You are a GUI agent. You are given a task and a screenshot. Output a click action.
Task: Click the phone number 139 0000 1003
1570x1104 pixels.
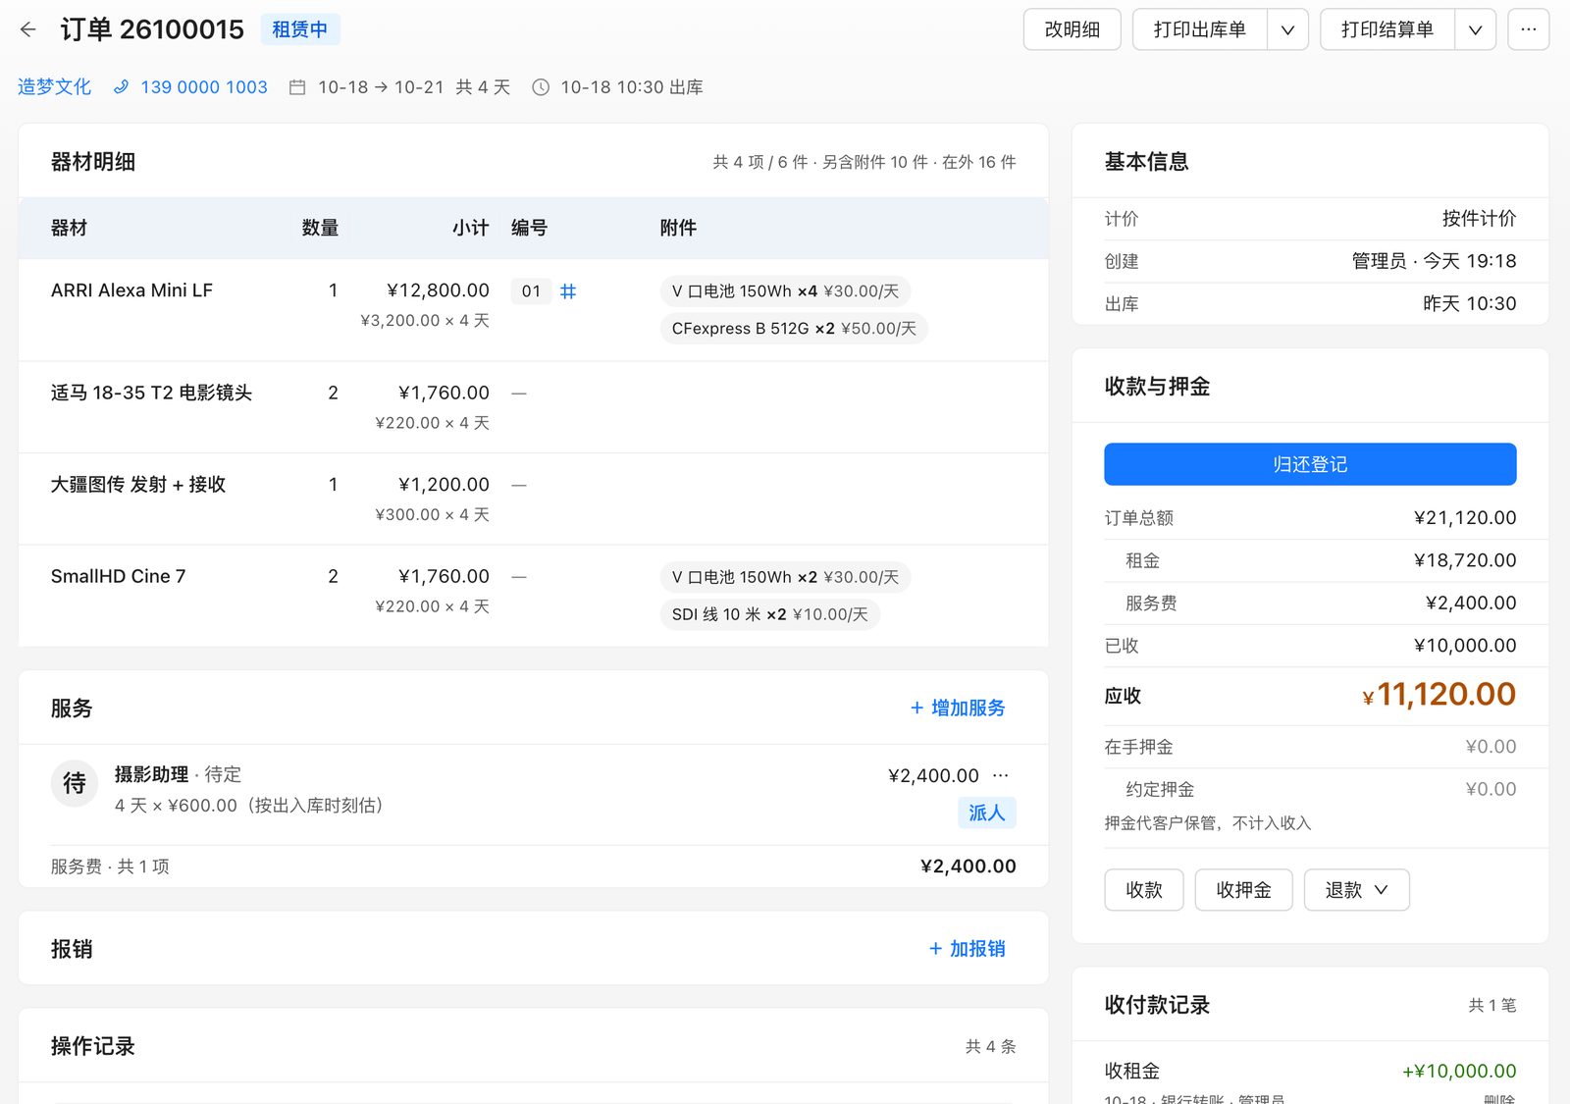204,87
